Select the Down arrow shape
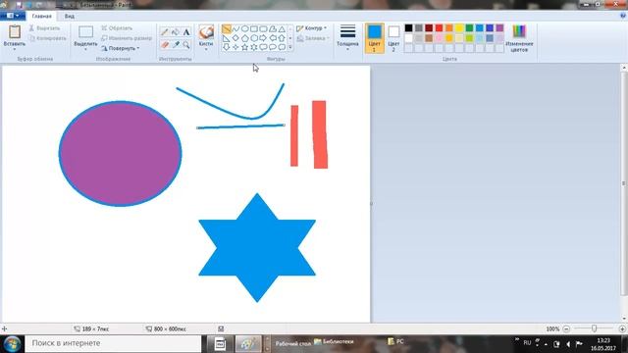Image resolution: width=628 pixels, height=353 pixels. (x=227, y=47)
